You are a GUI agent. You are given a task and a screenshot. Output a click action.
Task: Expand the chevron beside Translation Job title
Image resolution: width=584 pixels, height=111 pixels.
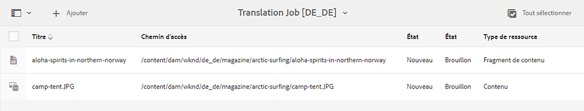[345, 13]
